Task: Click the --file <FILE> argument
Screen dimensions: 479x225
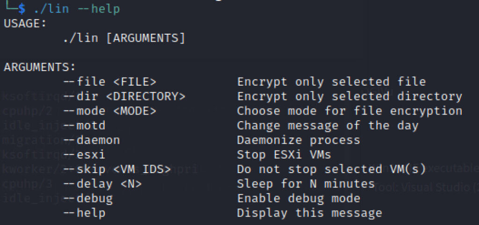Action: pos(109,82)
